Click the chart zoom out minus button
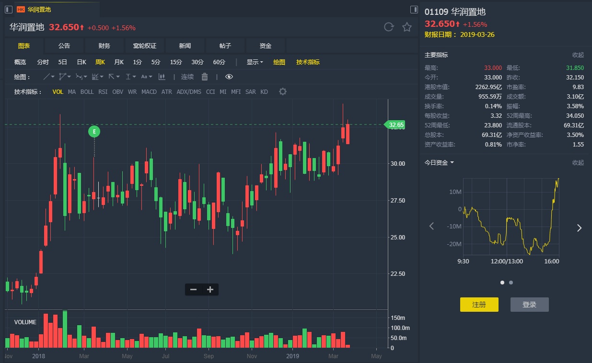 pyautogui.click(x=193, y=289)
